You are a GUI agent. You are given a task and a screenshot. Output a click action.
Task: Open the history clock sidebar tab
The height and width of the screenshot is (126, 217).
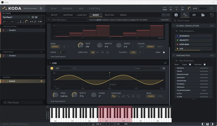pos(212,15)
